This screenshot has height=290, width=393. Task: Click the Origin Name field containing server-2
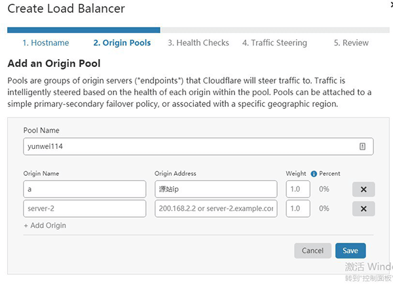coord(84,209)
